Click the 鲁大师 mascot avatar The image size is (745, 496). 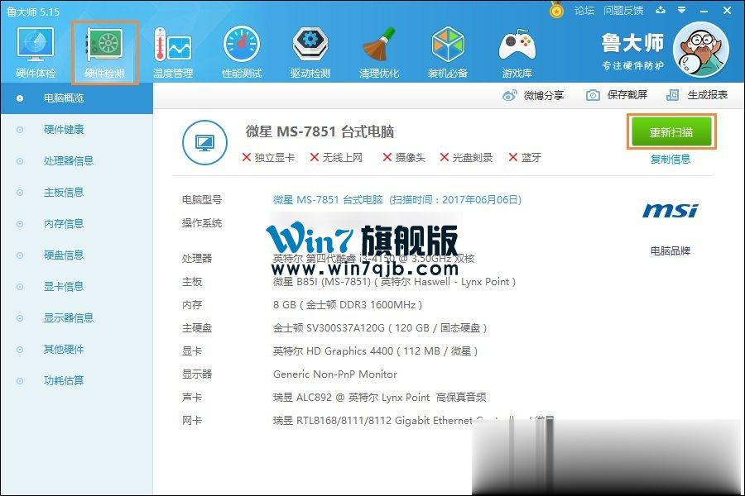click(701, 49)
